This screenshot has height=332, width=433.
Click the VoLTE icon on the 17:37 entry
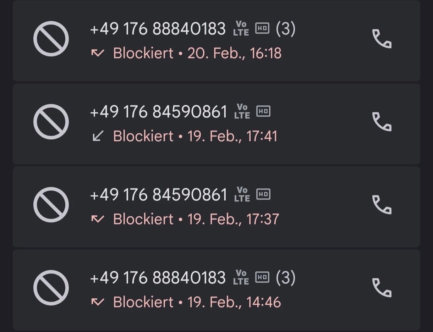[x=242, y=194]
